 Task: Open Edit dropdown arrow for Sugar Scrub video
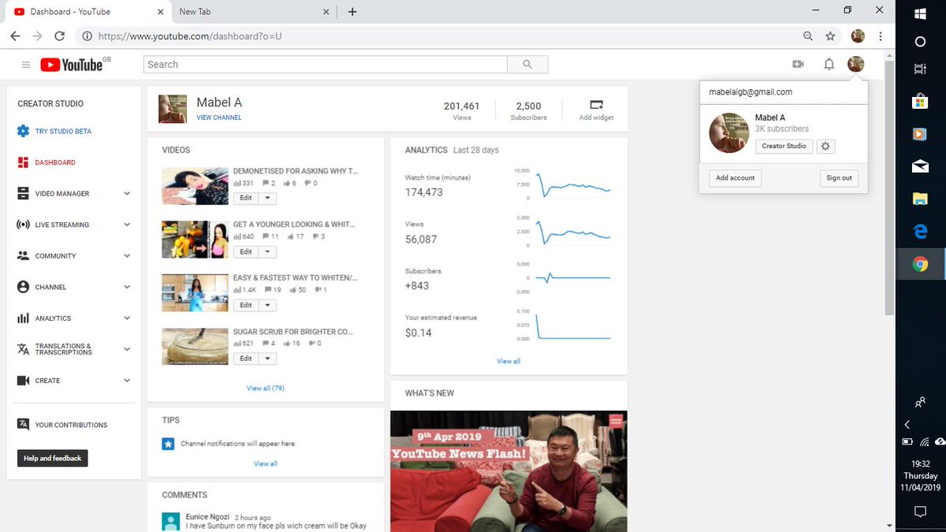267,359
